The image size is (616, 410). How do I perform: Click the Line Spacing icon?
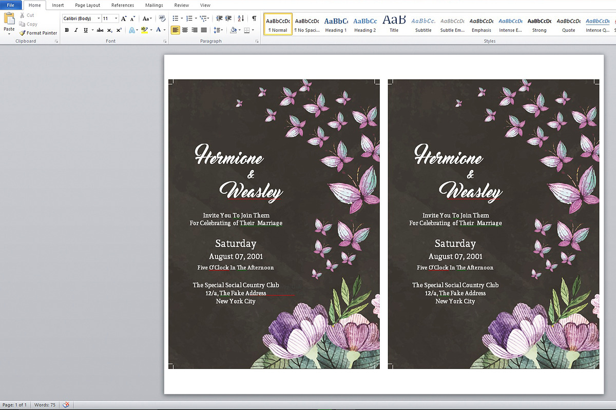pyautogui.click(x=217, y=30)
